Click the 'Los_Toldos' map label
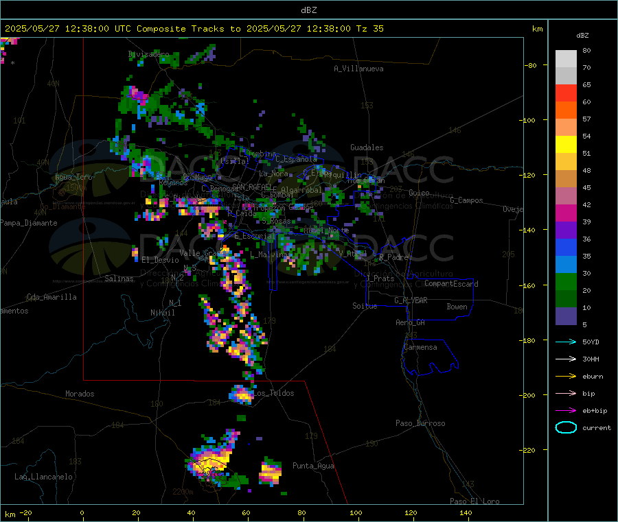Viewport: 618px width, 522px height. click(x=273, y=393)
